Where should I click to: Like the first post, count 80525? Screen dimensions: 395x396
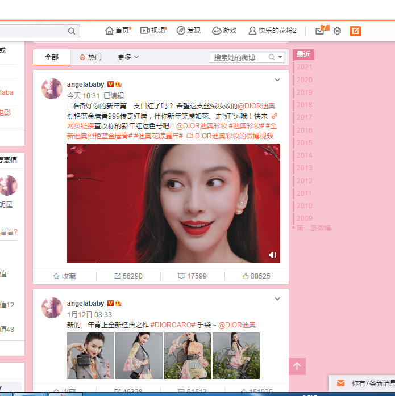pos(256,276)
